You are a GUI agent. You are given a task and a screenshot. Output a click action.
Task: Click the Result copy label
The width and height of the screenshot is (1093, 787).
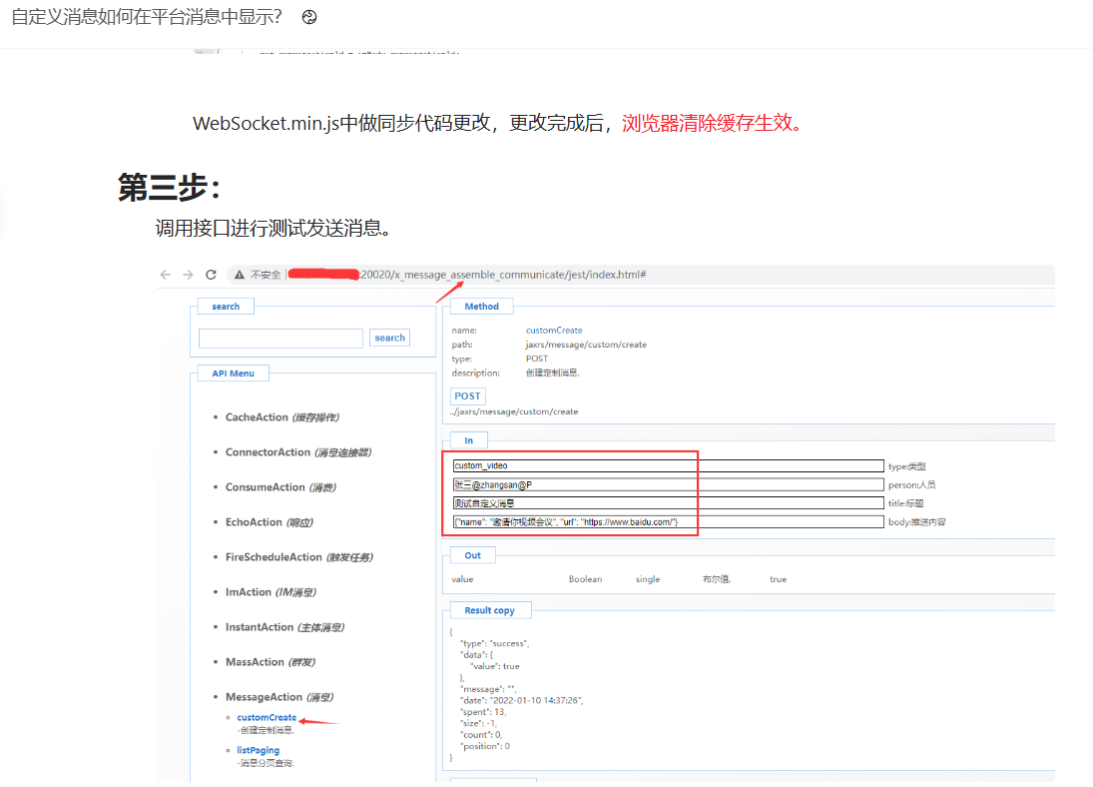[490, 610]
